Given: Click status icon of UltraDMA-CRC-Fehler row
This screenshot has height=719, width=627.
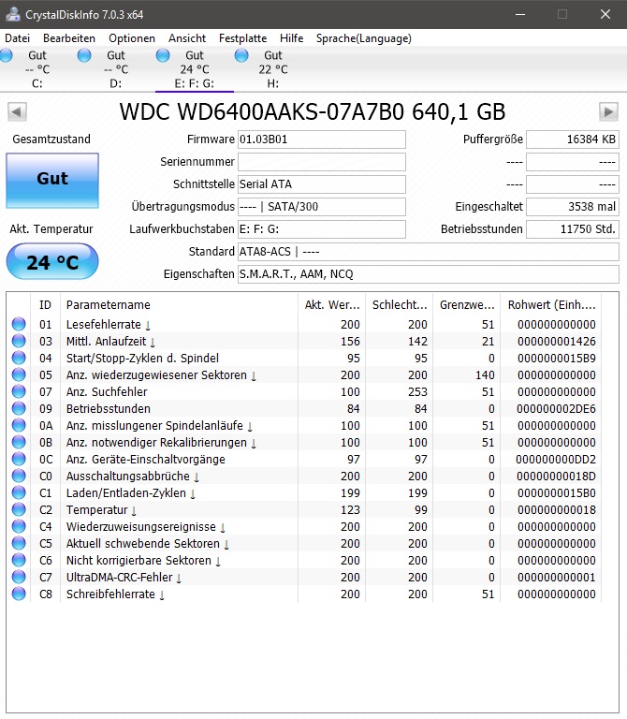Looking at the screenshot, I should point(19,577).
